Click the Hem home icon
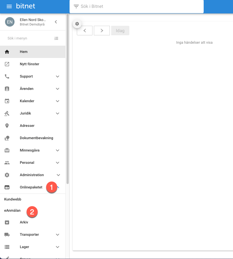 click(x=7, y=52)
